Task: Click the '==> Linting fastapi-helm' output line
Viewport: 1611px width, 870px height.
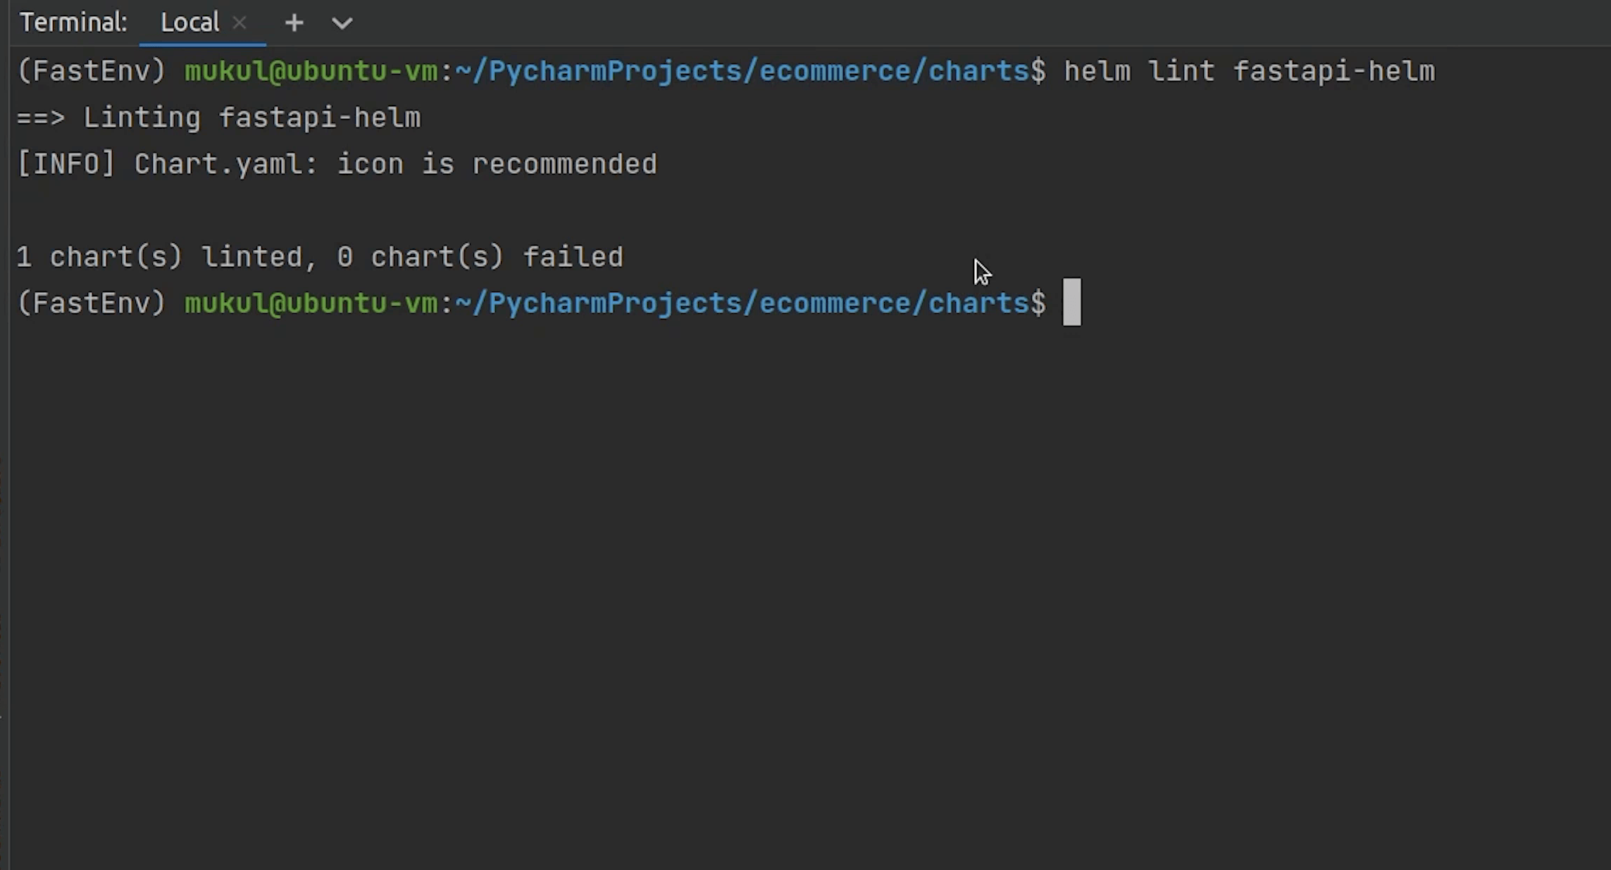Action: point(218,118)
